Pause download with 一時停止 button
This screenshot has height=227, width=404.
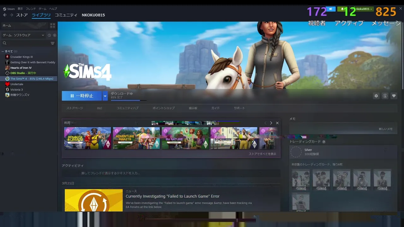(82, 96)
